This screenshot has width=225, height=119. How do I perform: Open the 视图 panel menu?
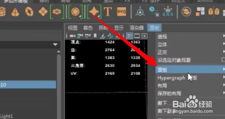[72, 28]
